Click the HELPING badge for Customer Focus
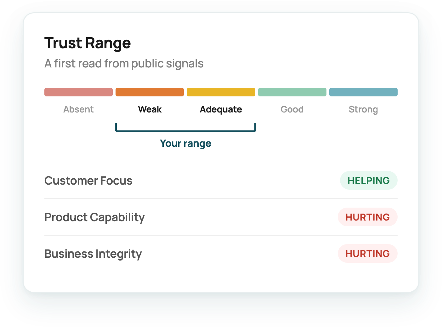This screenshot has height=327, width=442. tap(369, 181)
